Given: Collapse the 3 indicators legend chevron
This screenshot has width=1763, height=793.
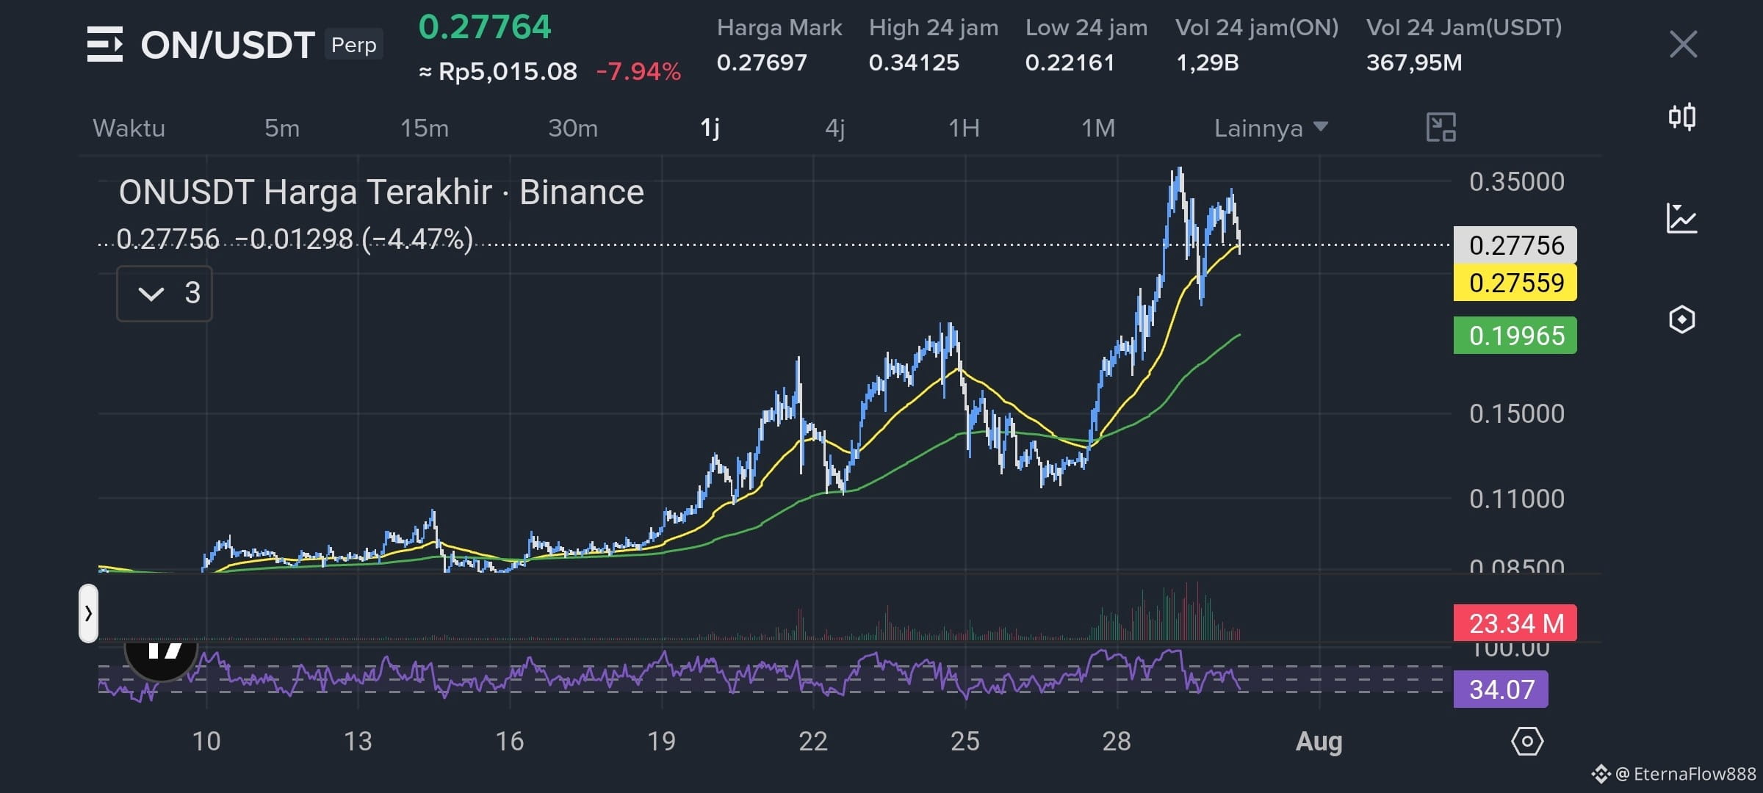Looking at the screenshot, I should pyautogui.click(x=165, y=294).
